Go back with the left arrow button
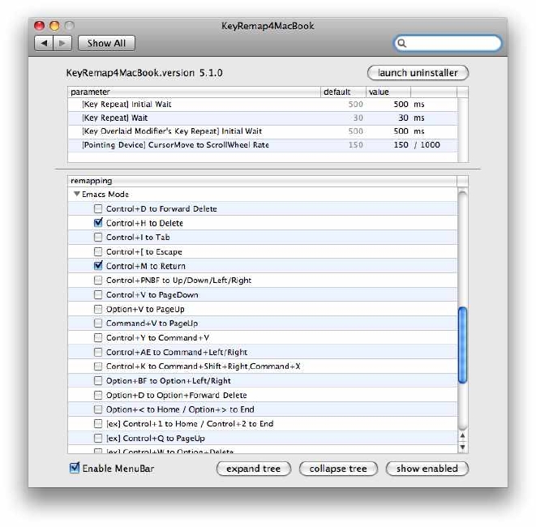 (44, 43)
